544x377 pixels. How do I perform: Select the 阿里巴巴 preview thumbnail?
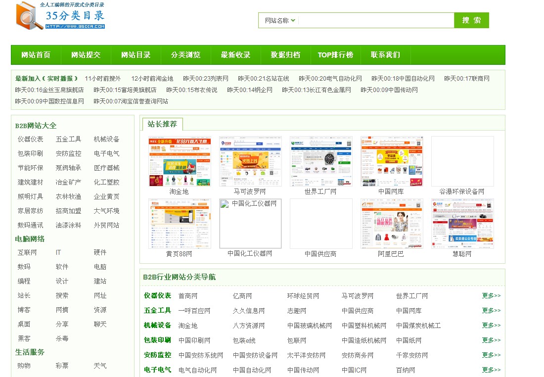click(x=392, y=224)
